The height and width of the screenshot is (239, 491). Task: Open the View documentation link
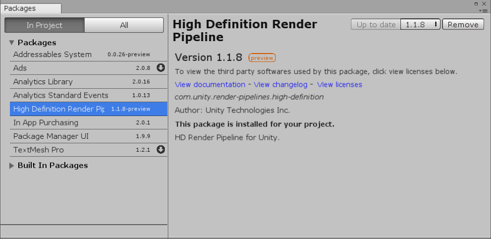(x=210, y=85)
